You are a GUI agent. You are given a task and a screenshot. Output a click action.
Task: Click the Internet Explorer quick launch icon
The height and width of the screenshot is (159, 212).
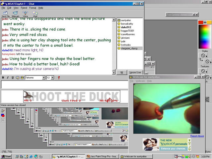pos(31,157)
